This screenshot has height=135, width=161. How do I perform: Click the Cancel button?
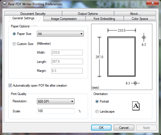[x=124, y=128]
